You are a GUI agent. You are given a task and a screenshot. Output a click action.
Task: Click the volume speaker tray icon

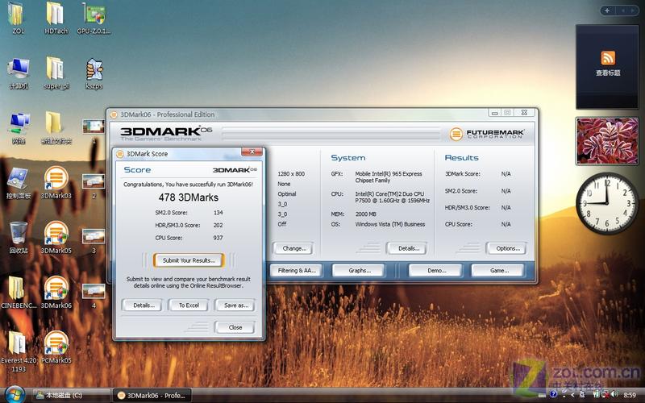pos(614,395)
